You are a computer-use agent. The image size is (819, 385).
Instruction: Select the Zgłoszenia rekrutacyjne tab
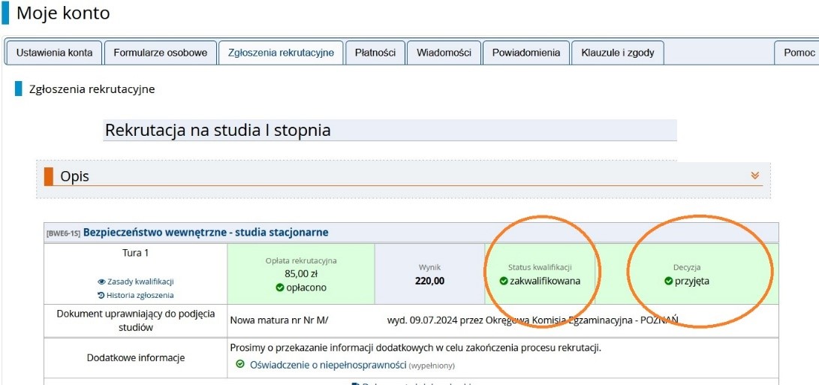(281, 53)
